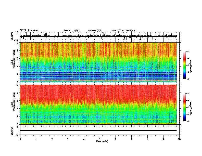Click the "ch.3(V)" vertical axis label
Viewport: 202px width, 156px height.
[12, 131]
